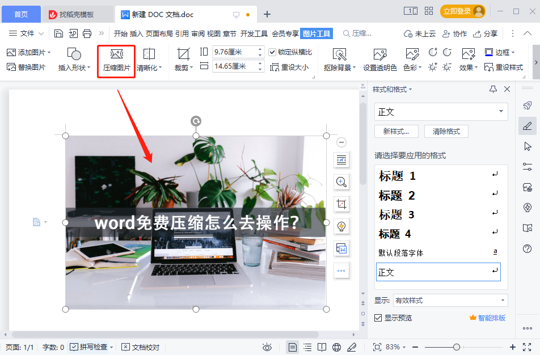This screenshot has width=540, height=355.
Task: Click the help question icon in sidebar
Action: pyautogui.click(x=528, y=248)
